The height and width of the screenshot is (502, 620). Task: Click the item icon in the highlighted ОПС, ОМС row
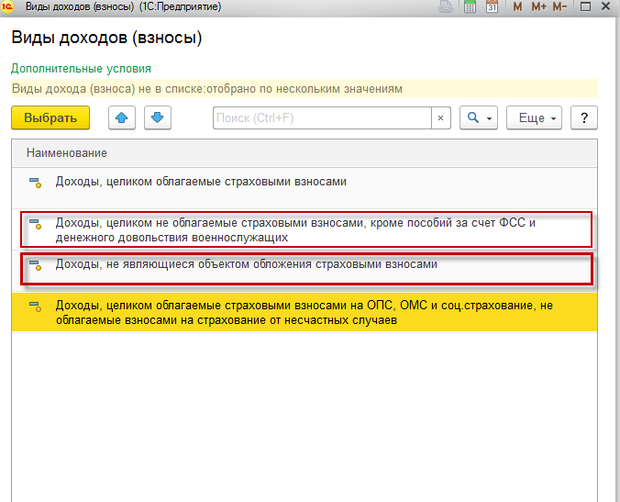35,307
